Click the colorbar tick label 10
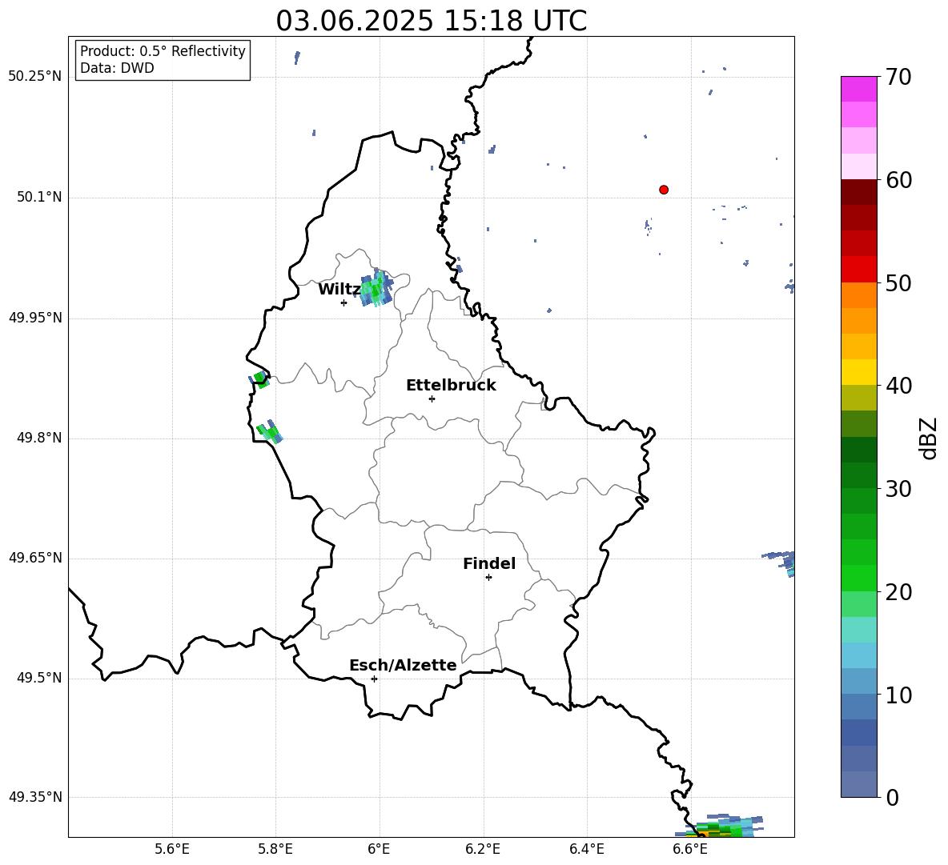This screenshot has height=865, width=948. [x=898, y=695]
